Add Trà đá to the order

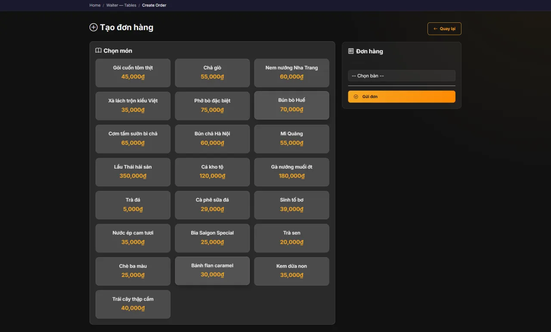point(133,205)
